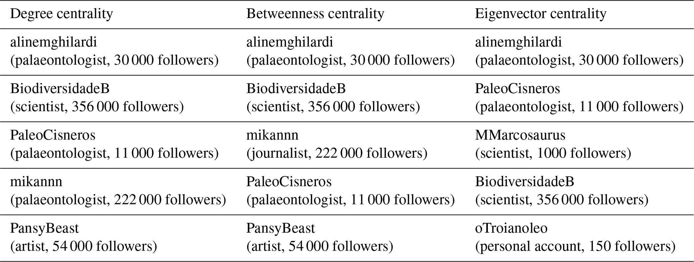This screenshot has width=694, height=262.
Task: Select PansyBeast in Degree centrality column
Action: coord(44,228)
